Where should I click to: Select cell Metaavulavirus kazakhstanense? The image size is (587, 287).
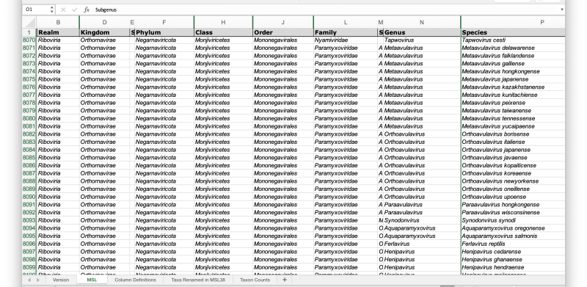point(513,87)
